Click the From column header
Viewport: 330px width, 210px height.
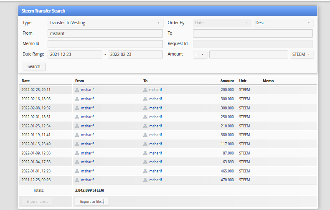click(79, 81)
